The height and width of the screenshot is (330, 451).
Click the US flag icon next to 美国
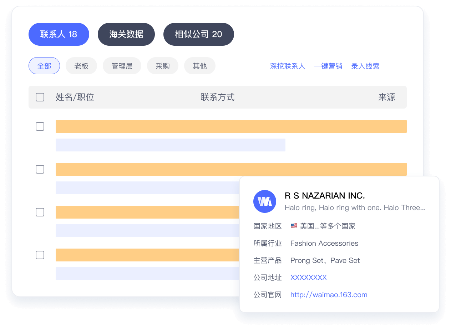(x=293, y=225)
